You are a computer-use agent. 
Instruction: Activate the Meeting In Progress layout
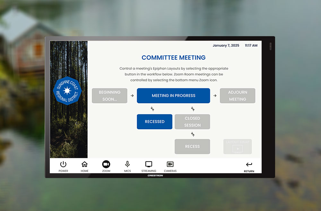tap(173, 96)
